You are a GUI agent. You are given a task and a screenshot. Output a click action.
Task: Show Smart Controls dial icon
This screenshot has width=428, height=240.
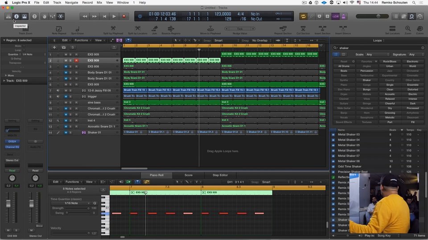45,16
